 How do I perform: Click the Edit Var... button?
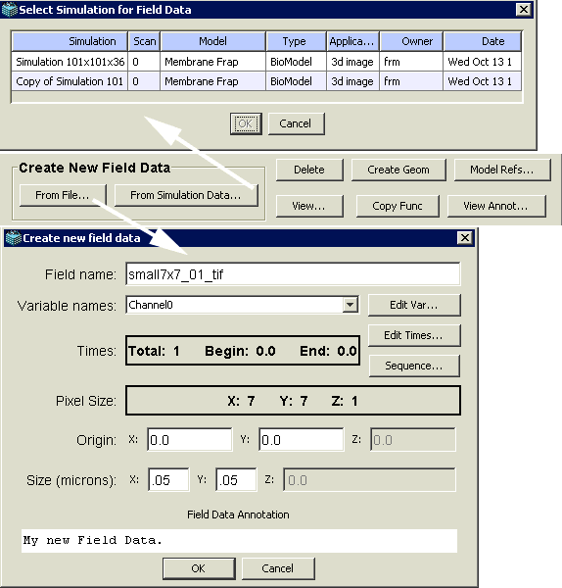(x=413, y=305)
